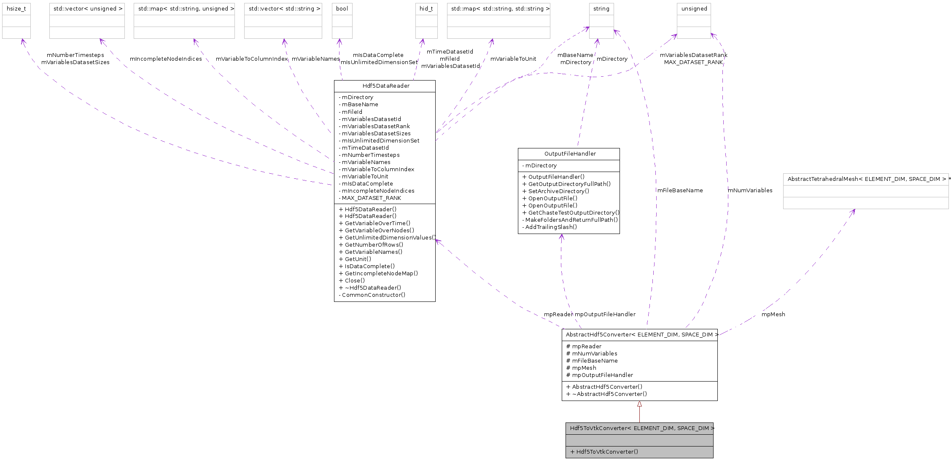
Task: Click MakeFoldersAndReturnFullPath() method
Action: point(570,220)
